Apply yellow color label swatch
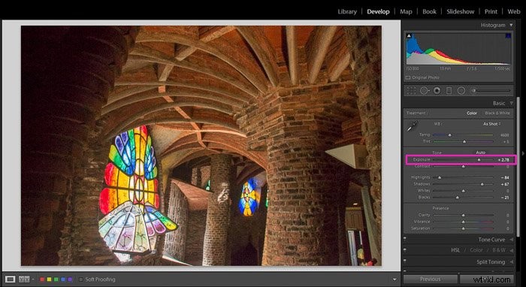Screen dimensions: 526x287 coord(50,279)
